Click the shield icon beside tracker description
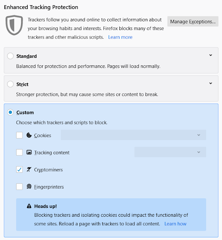222x240 pixels. [x=14, y=25]
